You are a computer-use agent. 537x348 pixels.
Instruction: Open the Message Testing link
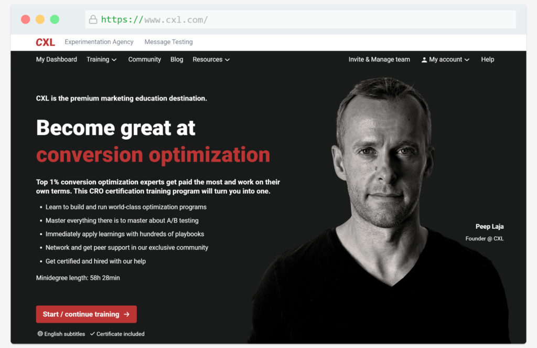[168, 42]
